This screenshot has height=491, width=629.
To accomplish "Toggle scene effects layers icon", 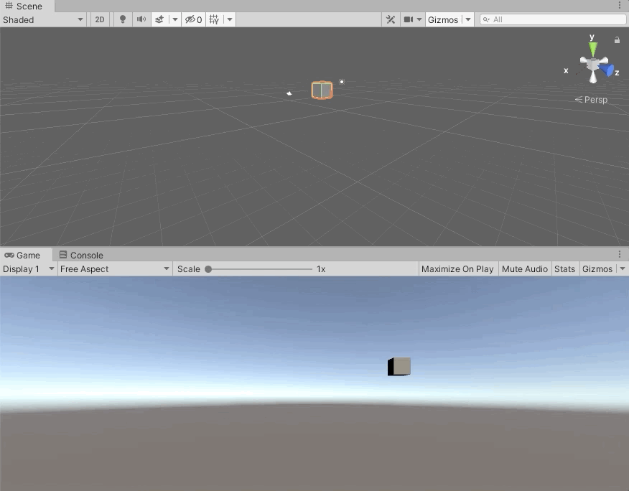I will point(159,19).
